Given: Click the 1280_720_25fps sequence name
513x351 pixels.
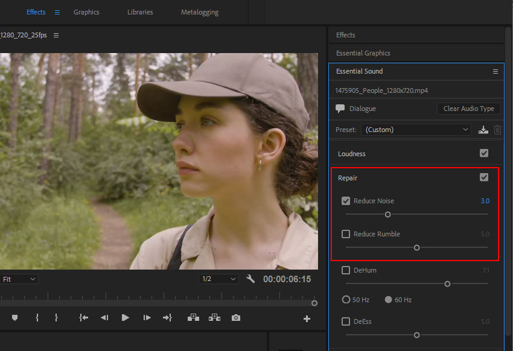Looking at the screenshot, I should (24, 35).
